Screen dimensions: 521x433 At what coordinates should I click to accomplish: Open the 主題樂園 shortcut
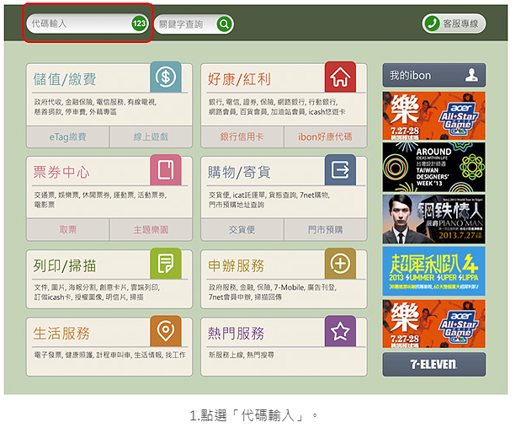(x=151, y=229)
